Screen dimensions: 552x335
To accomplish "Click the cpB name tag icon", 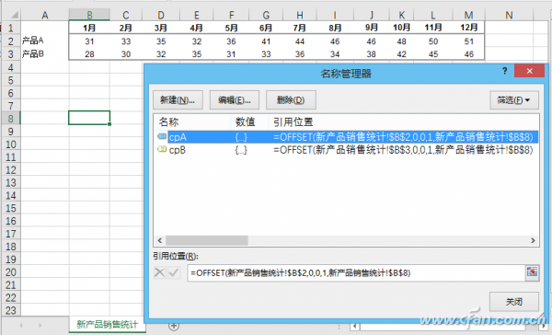I will [162, 149].
